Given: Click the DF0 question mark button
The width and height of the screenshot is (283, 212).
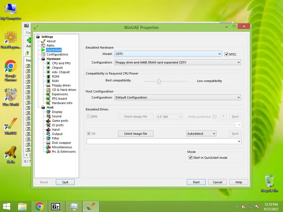Looking at the screenshot, I should coord(223,117).
